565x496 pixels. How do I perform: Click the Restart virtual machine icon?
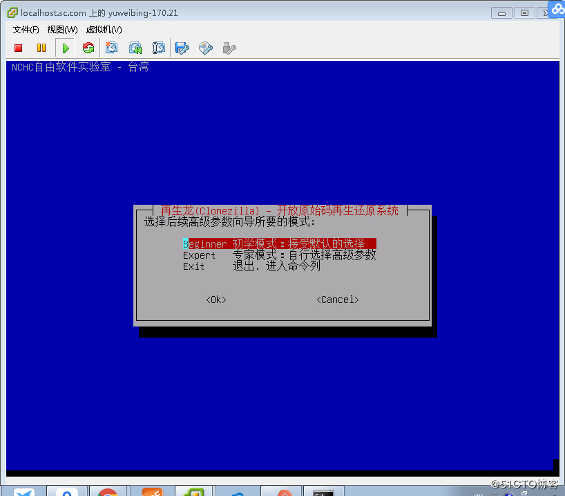tap(88, 48)
